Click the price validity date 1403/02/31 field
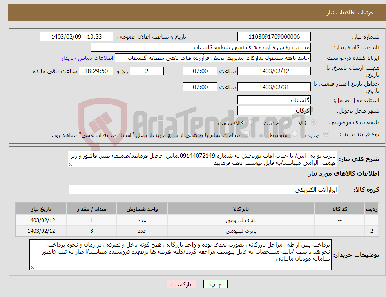Viewport: 386px width, 297px height. [274, 87]
